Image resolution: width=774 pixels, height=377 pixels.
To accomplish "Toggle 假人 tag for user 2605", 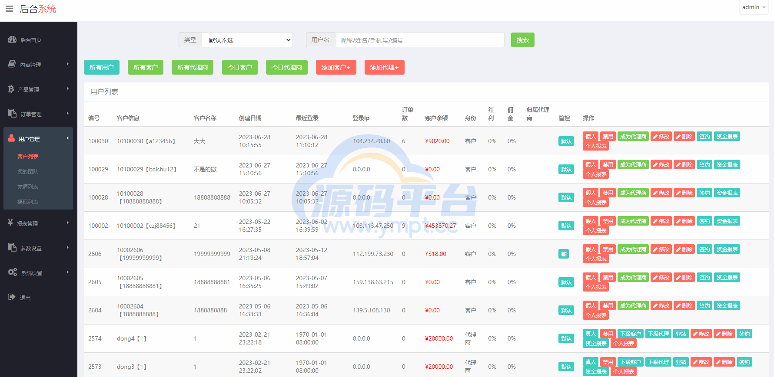I will tap(591, 277).
